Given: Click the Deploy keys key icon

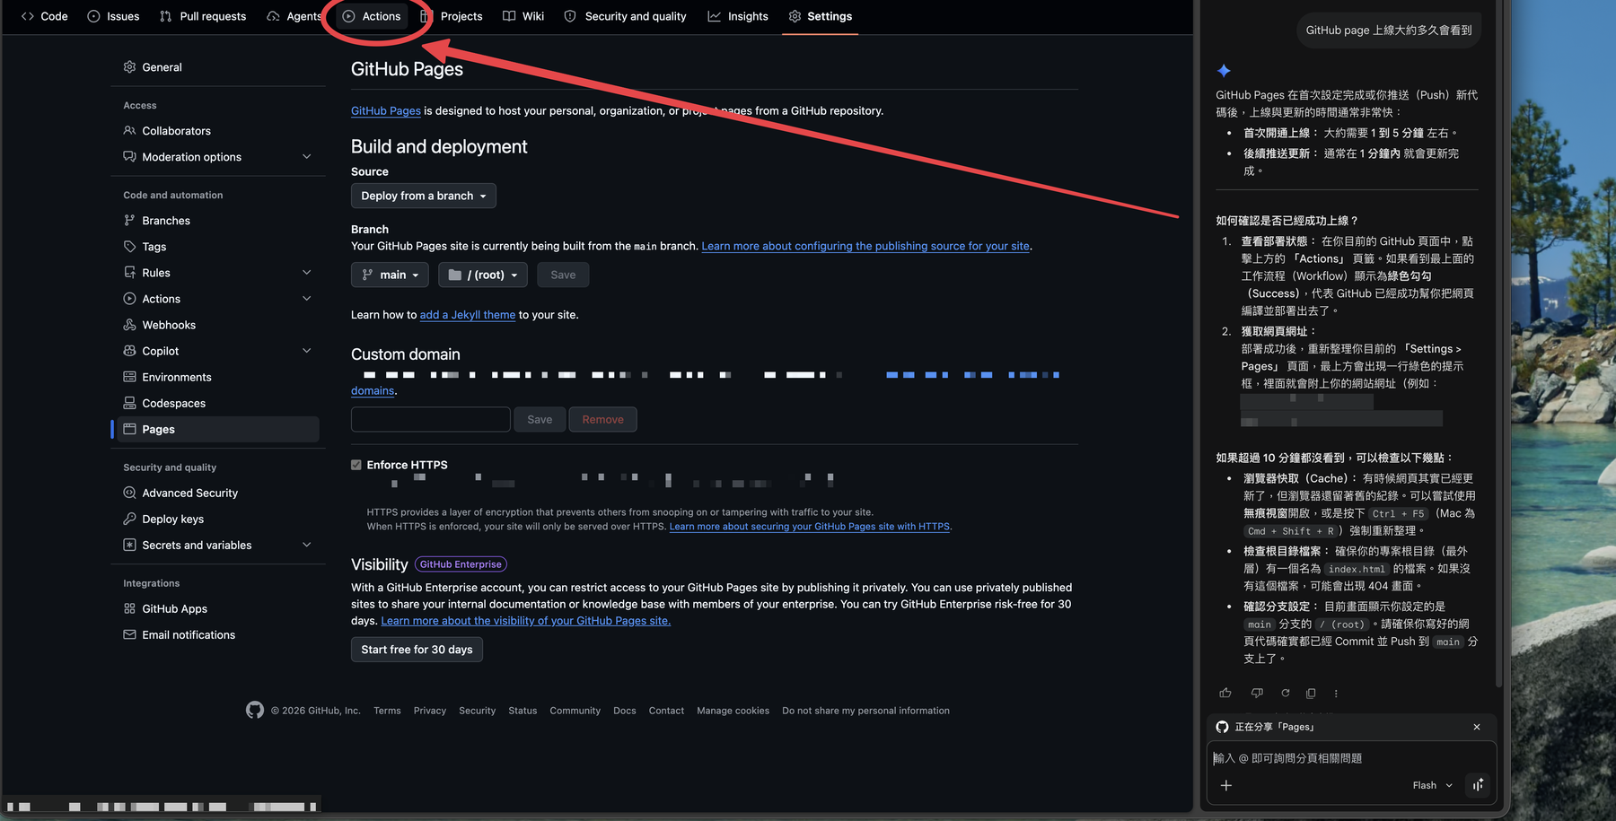Looking at the screenshot, I should pyautogui.click(x=129, y=519).
